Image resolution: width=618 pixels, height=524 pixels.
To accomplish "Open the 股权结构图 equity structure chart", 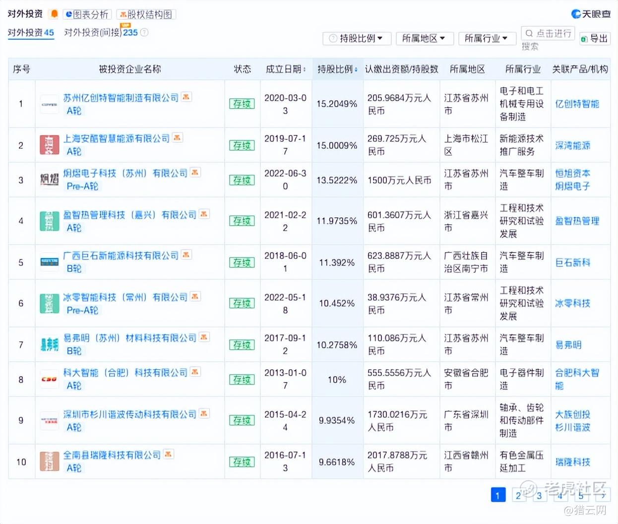I will pos(146,14).
